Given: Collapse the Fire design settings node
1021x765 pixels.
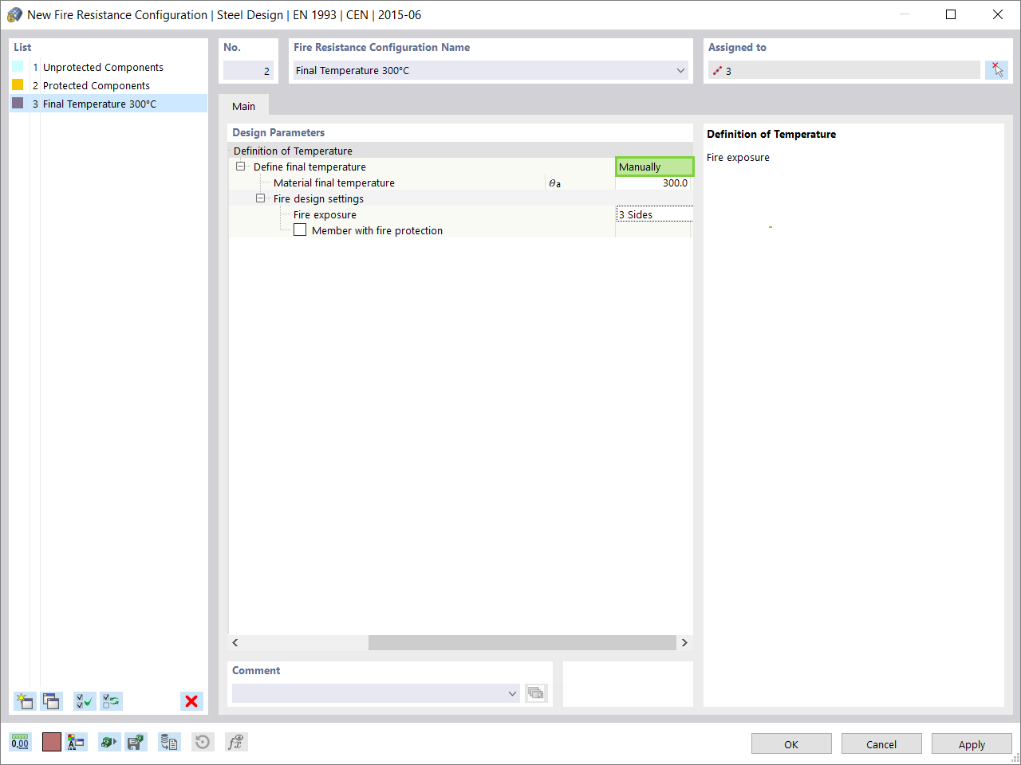Looking at the screenshot, I should [x=260, y=198].
